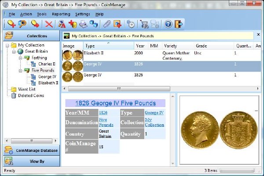Select the Want List tree item

26,89
